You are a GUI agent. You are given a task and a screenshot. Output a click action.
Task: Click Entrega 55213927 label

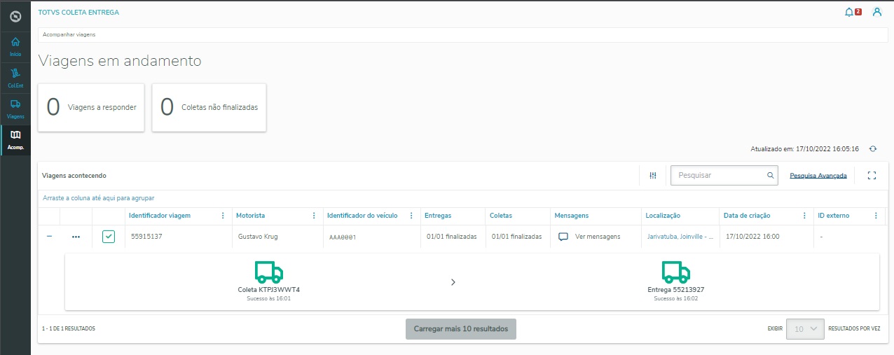pos(675,289)
